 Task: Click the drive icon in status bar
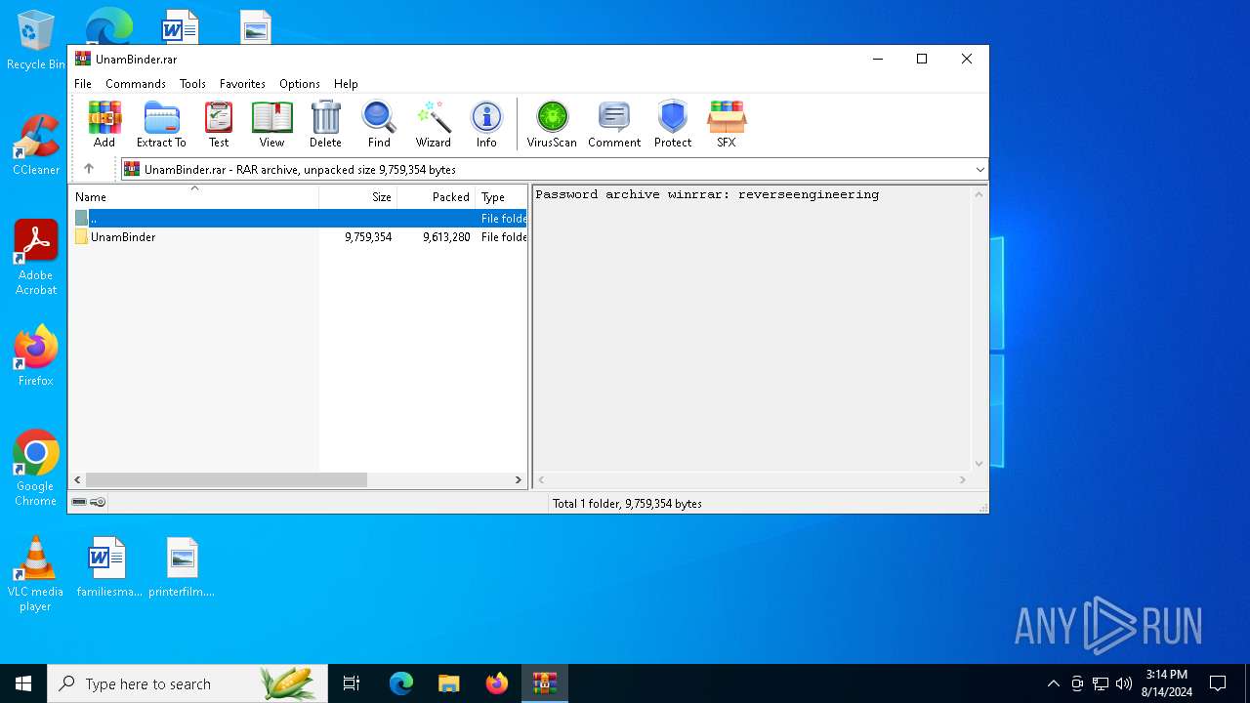coord(79,502)
